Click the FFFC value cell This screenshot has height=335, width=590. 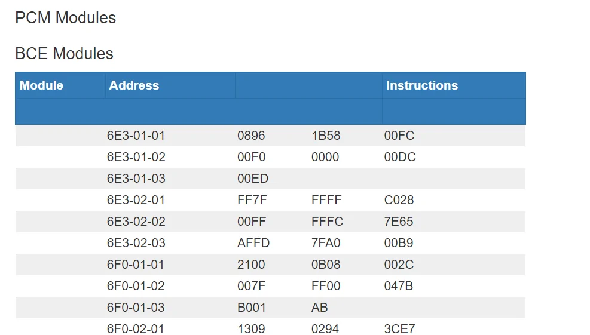click(327, 222)
